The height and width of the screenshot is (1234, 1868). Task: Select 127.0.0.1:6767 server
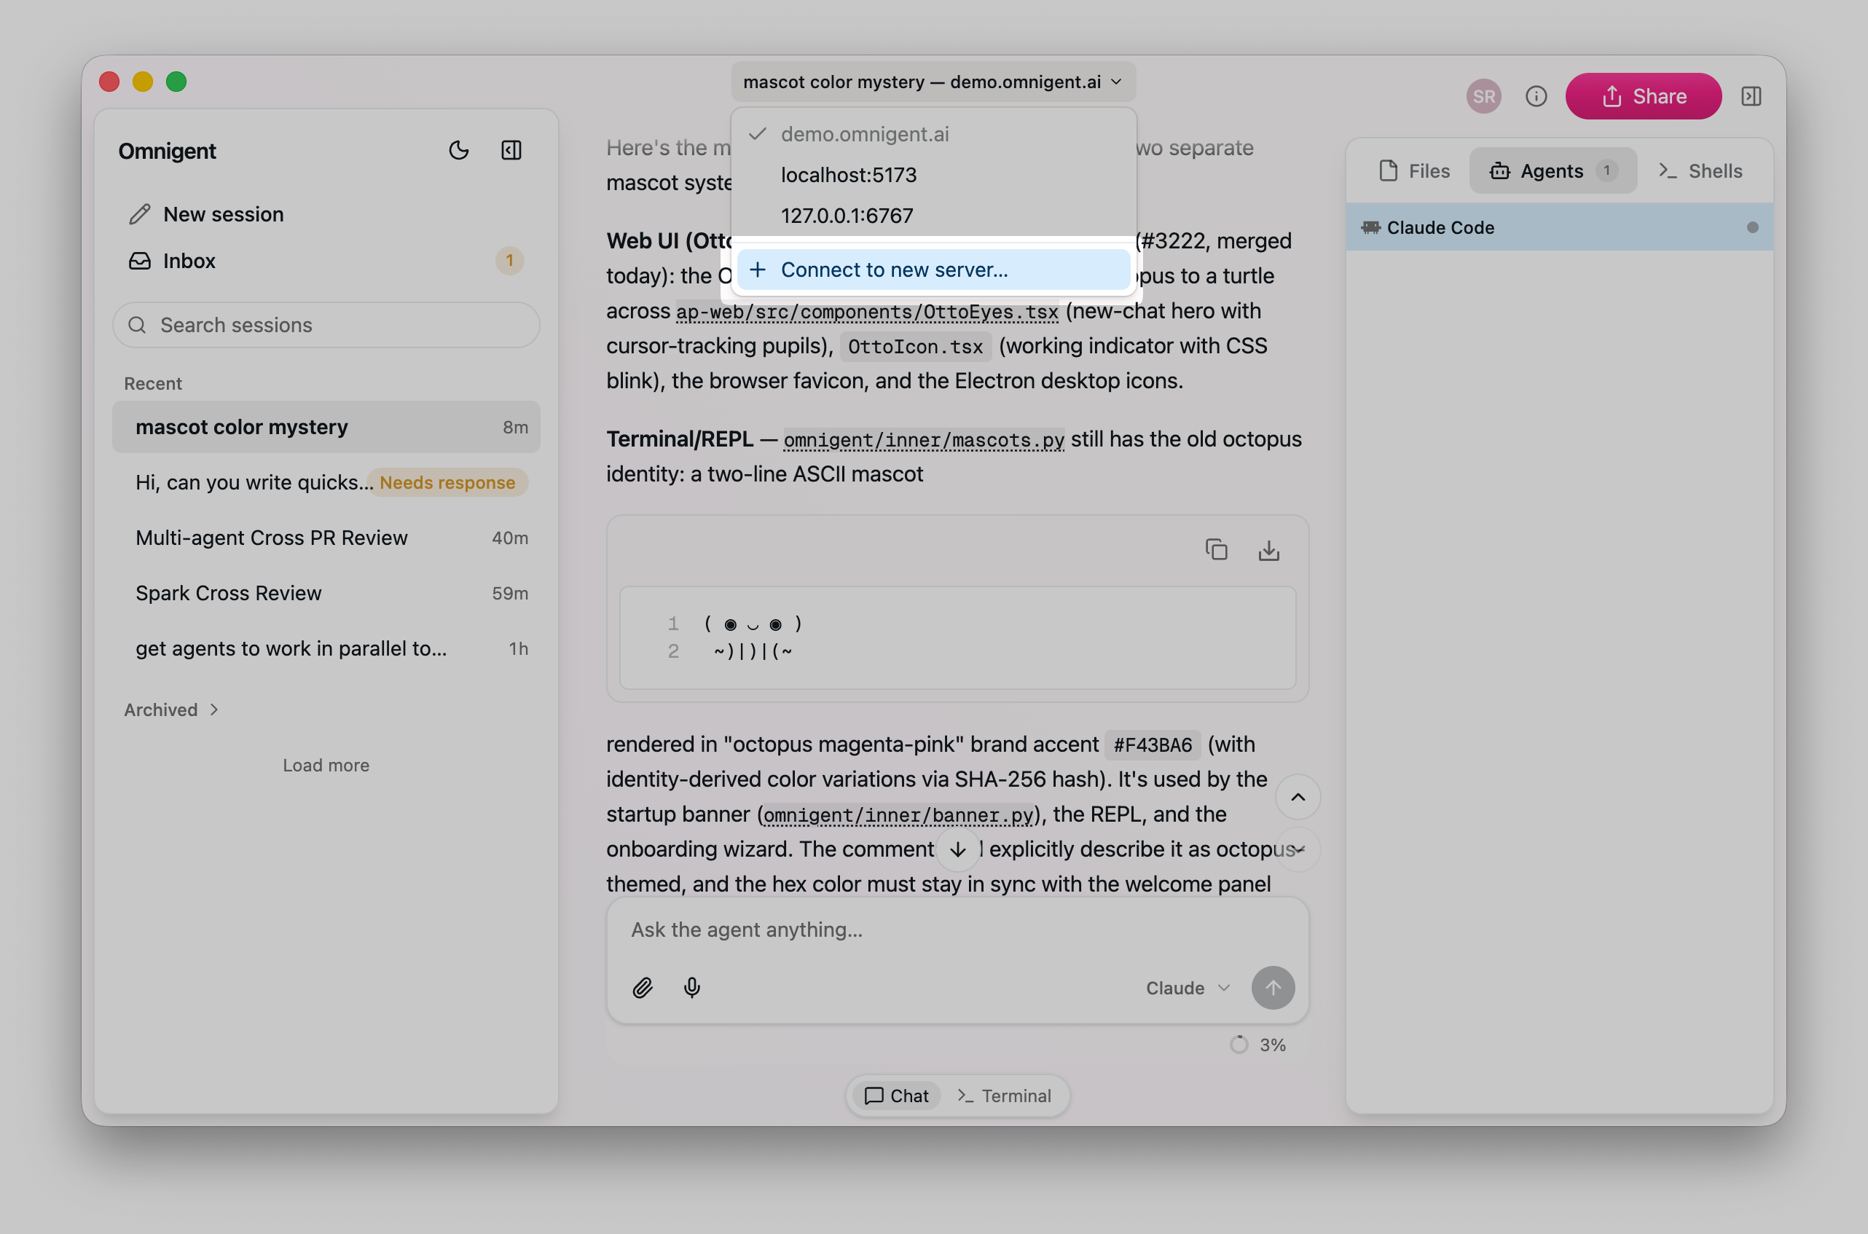click(933, 216)
